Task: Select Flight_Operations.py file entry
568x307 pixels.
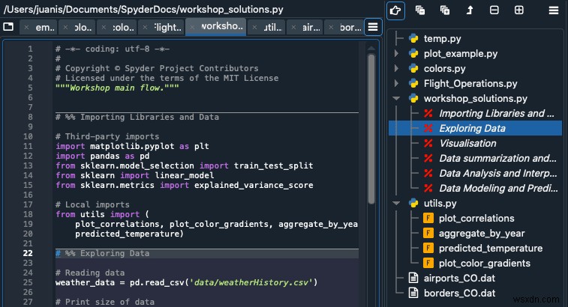Action: tap(470, 84)
